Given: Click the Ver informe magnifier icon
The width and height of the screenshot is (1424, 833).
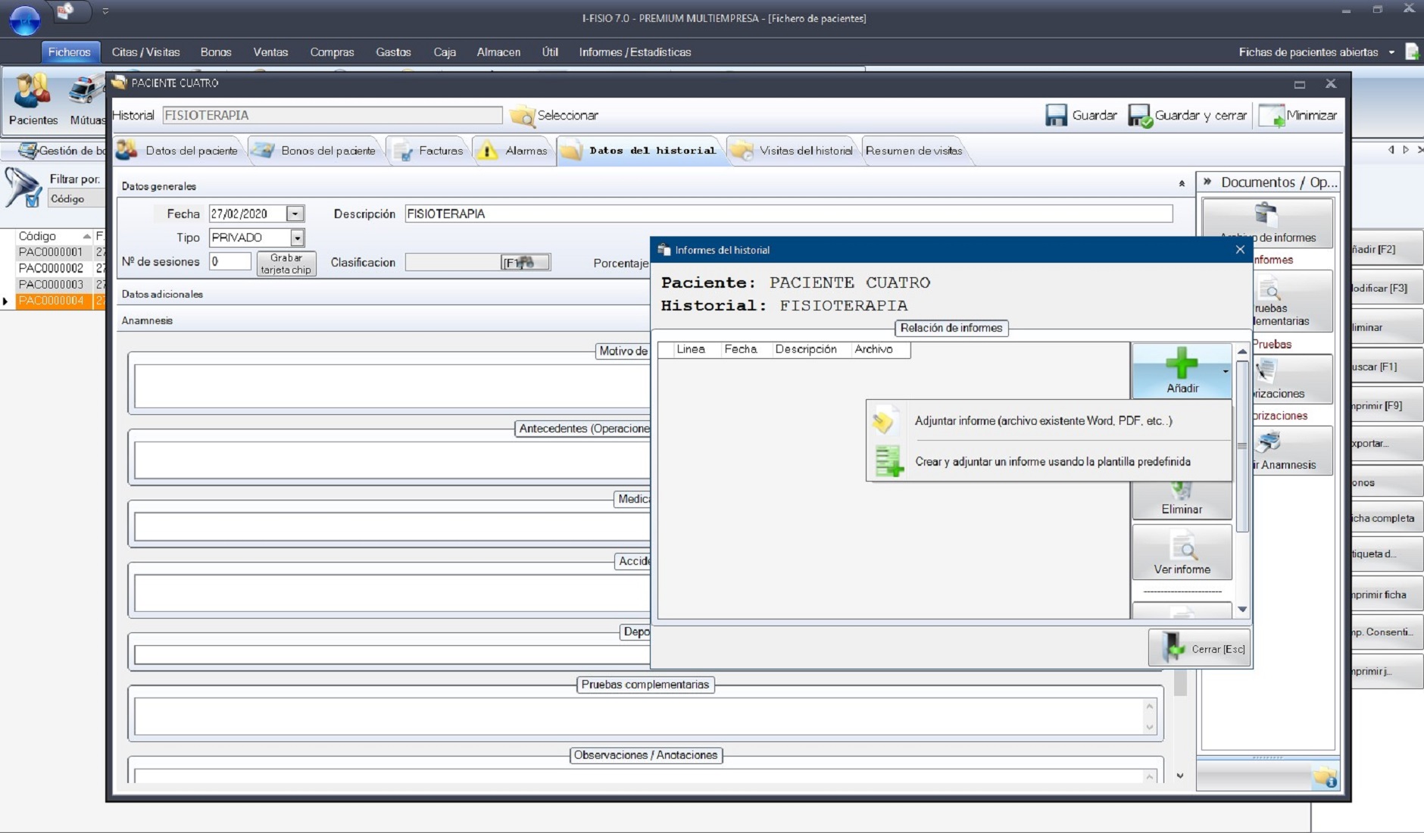Looking at the screenshot, I should point(1182,547).
